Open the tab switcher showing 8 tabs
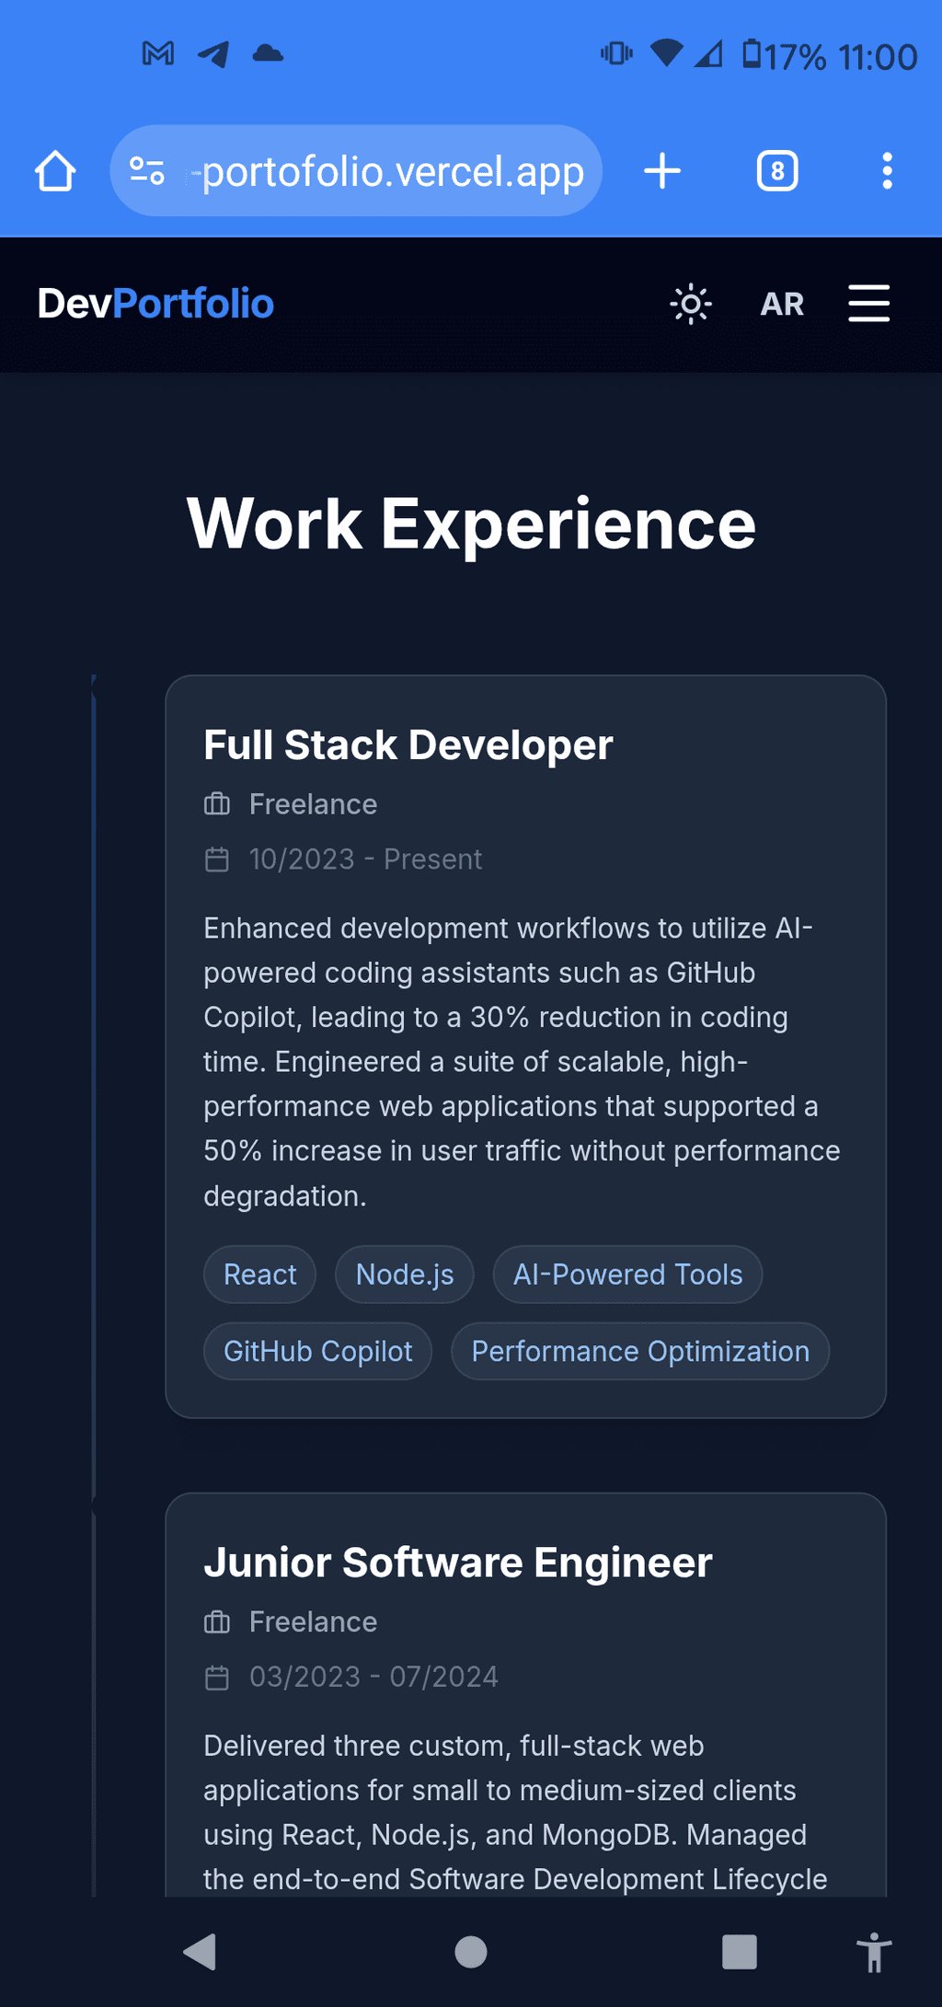This screenshot has width=942, height=2007. [x=777, y=171]
